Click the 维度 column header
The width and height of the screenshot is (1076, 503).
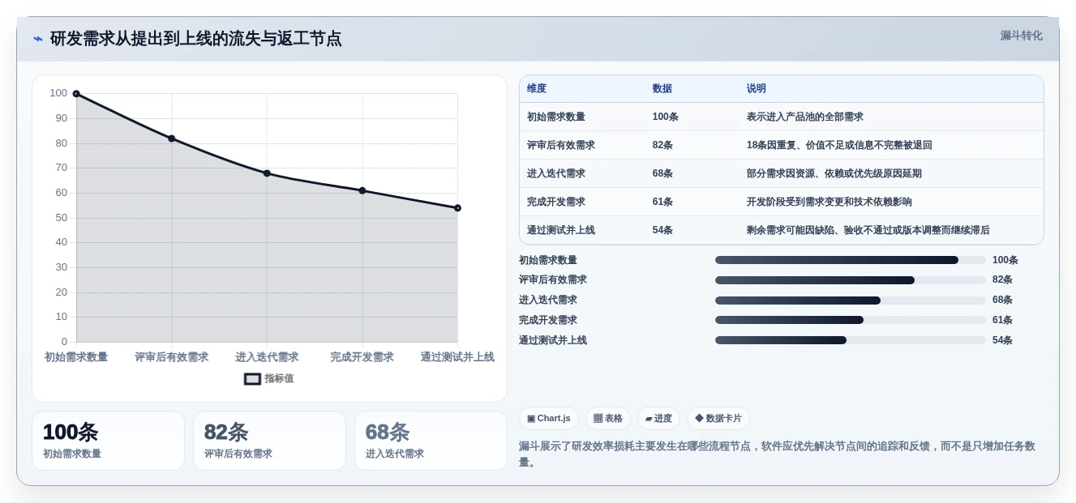tap(537, 88)
